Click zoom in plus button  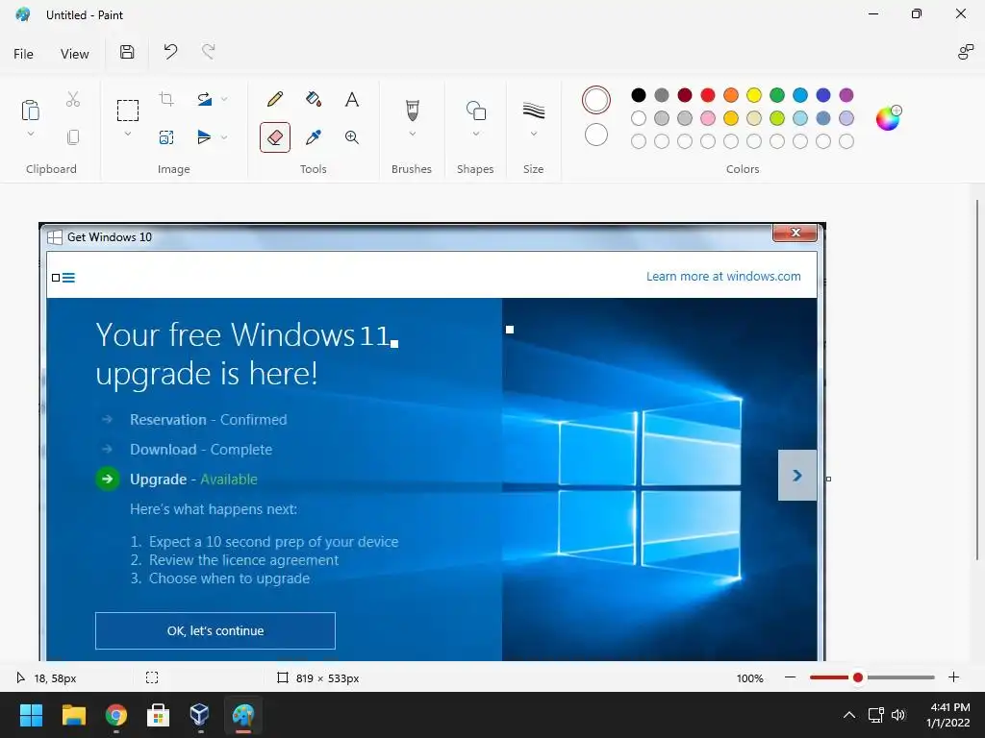(953, 677)
